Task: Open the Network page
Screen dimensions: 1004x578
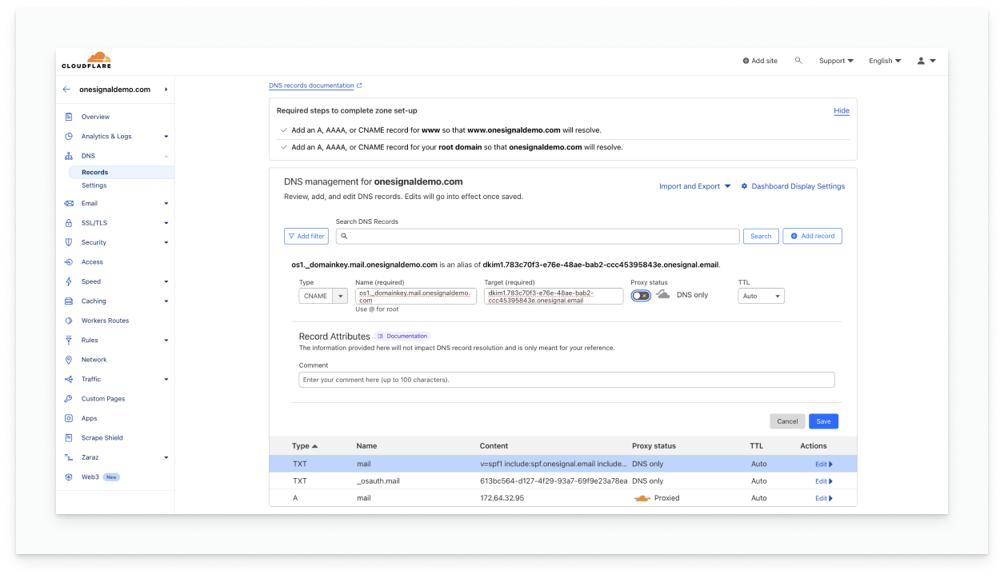Action: click(x=94, y=360)
